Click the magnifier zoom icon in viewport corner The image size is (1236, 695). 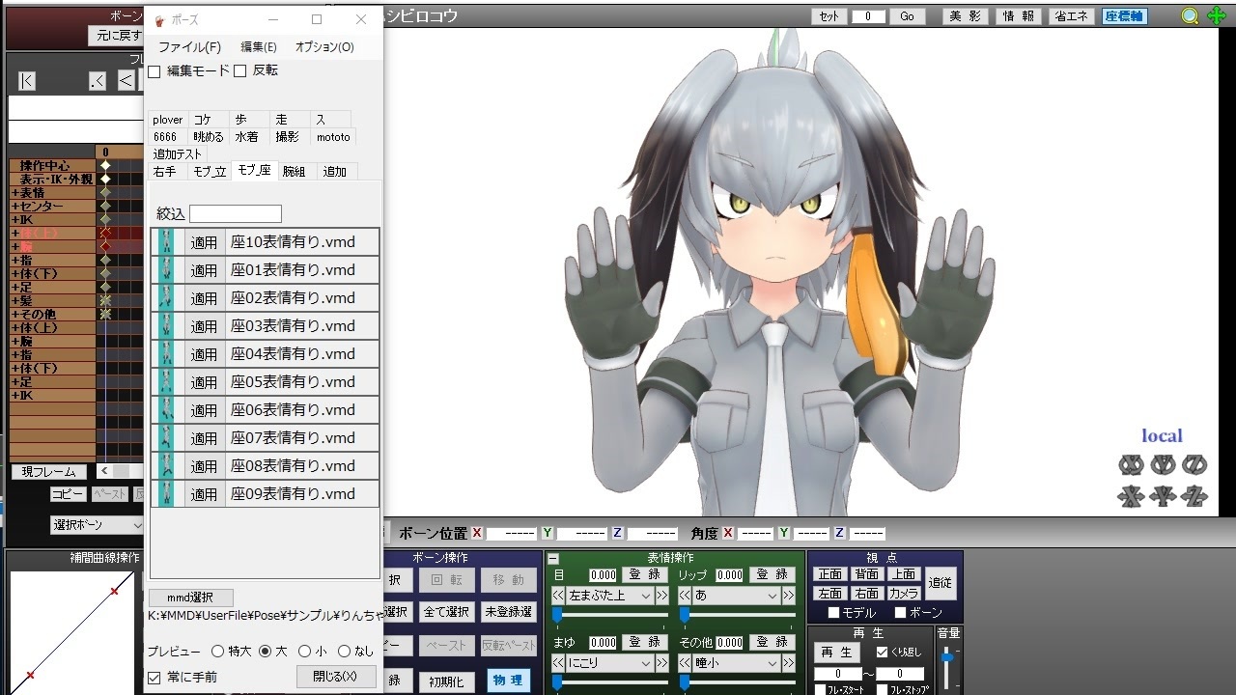click(x=1191, y=15)
